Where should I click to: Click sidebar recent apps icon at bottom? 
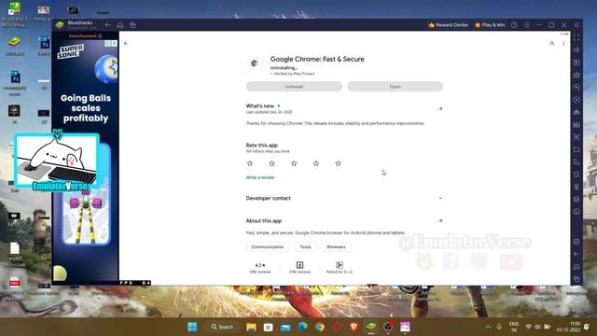576,279
